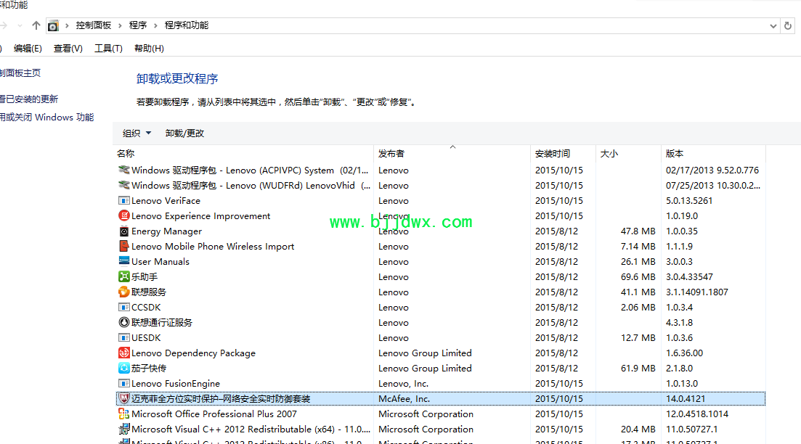Click the Windows driver package ACPIVPC icon
The width and height of the screenshot is (801, 444).
pyautogui.click(x=123, y=170)
